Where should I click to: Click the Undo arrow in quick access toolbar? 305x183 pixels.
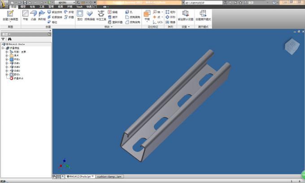(x=30, y=3)
